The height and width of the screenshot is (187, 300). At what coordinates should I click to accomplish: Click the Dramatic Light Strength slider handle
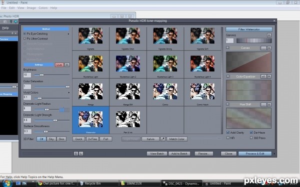(55, 120)
